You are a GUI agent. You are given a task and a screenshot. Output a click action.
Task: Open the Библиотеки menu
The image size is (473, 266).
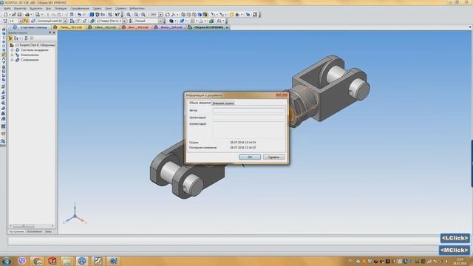click(137, 8)
